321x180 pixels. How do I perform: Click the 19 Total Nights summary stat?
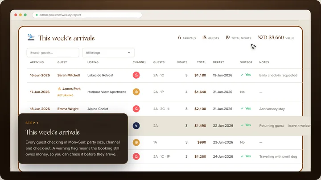point(238,38)
